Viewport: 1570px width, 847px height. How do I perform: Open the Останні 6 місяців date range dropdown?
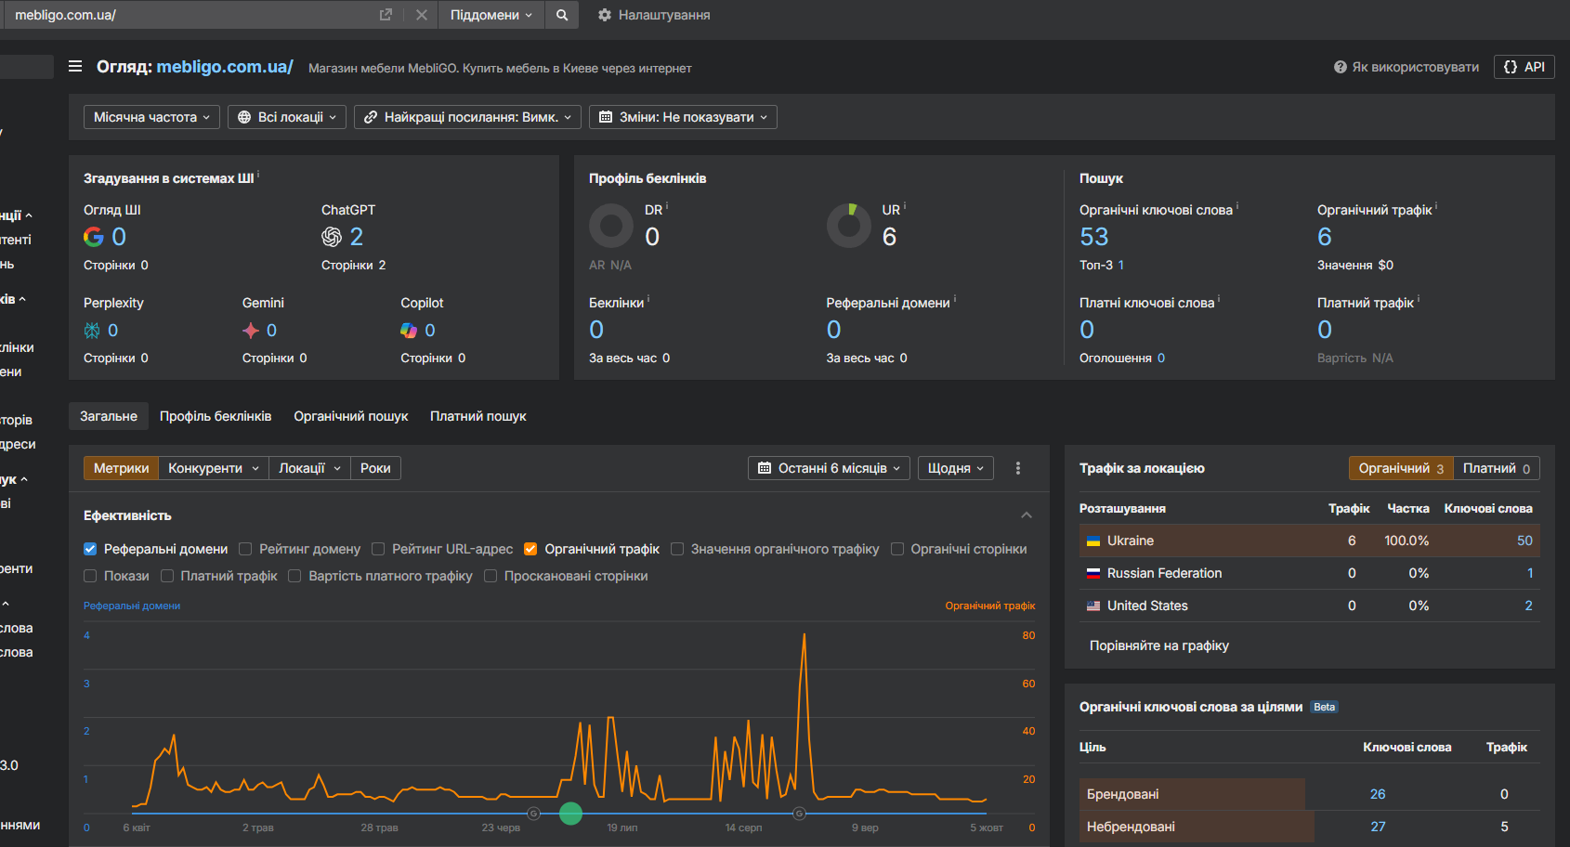[x=829, y=468]
